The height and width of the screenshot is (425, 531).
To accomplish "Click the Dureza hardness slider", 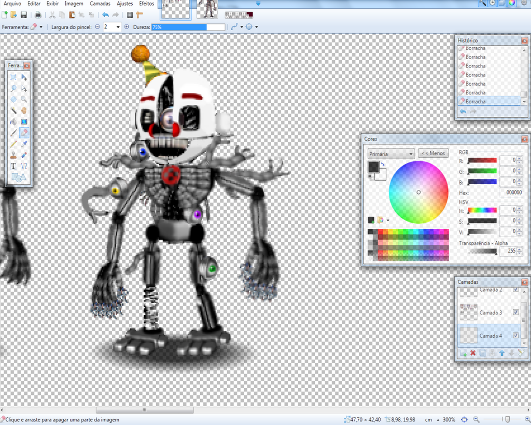I will tap(188, 27).
